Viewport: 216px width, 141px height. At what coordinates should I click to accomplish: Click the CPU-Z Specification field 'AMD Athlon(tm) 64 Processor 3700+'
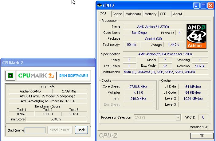[165, 54]
